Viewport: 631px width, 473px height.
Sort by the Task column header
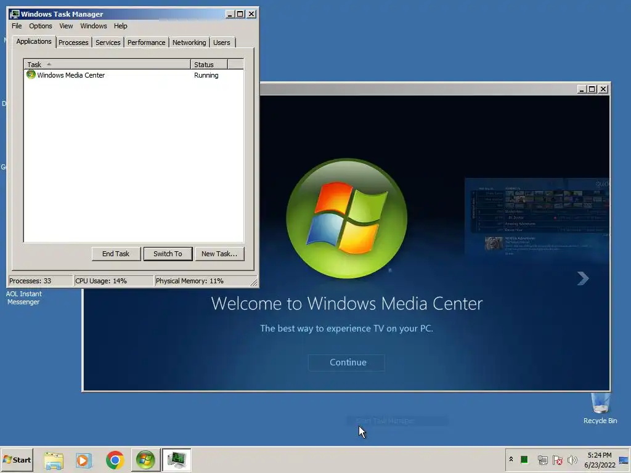pyautogui.click(x=107, y=64)
